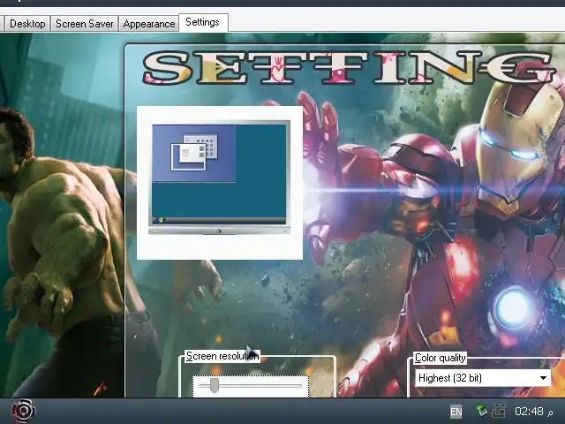Click the gray network connections tray icon
The image size is (565, 424).
(x=499, y=411)
